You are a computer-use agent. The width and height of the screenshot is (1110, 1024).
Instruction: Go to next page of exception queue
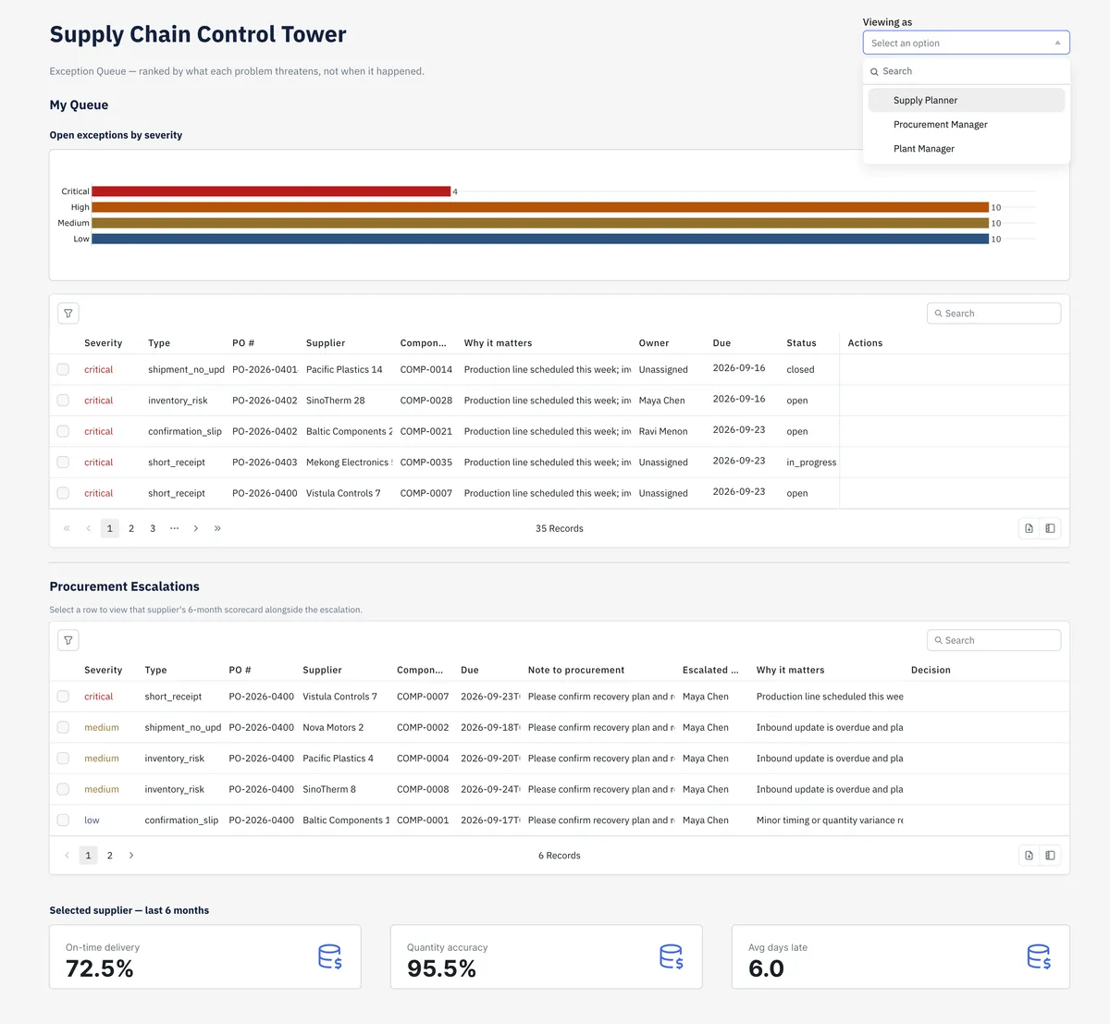196,528
